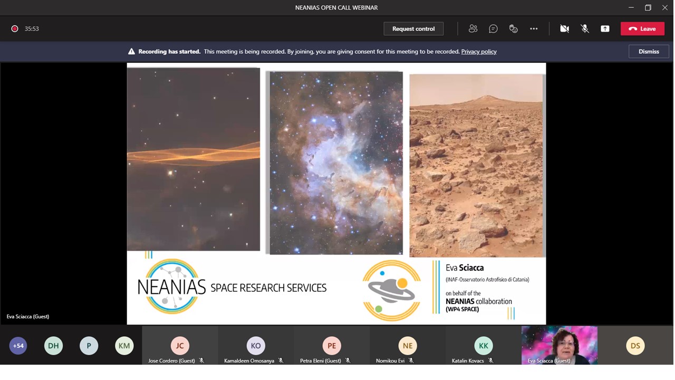
Task: Open the reactions icon
Action: click(513, 28)
